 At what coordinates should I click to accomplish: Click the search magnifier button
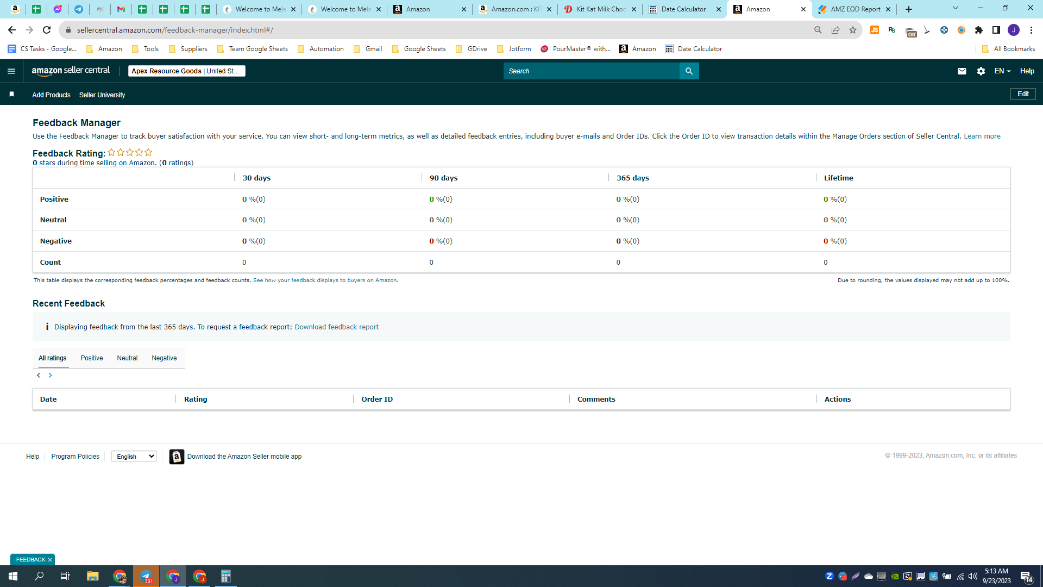pos(689,71)
